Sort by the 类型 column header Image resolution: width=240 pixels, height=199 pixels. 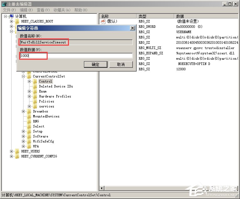(x=155, y=16)
